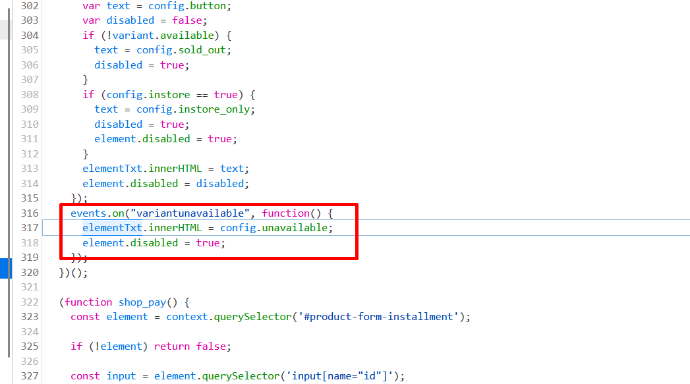Click "shop_pay" function name on line 322
The width and height of the screenshot is (690, 384).
142,302
